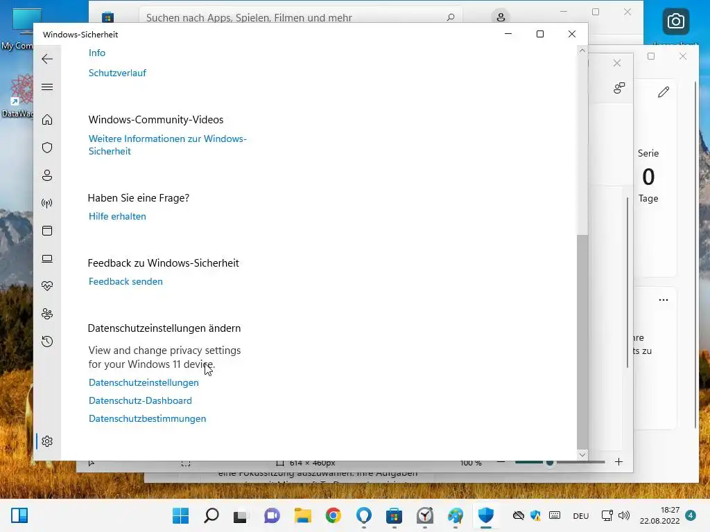Open the notification badge showing 4
The image size is (710, 532).
pyautogui.click(x=691, y=515)
